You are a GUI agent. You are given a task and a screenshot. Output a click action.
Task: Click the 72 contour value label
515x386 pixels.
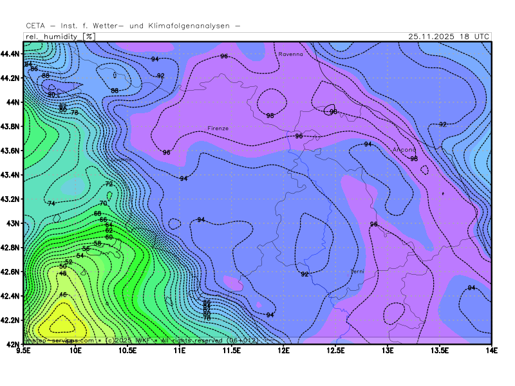pos(109,184)
